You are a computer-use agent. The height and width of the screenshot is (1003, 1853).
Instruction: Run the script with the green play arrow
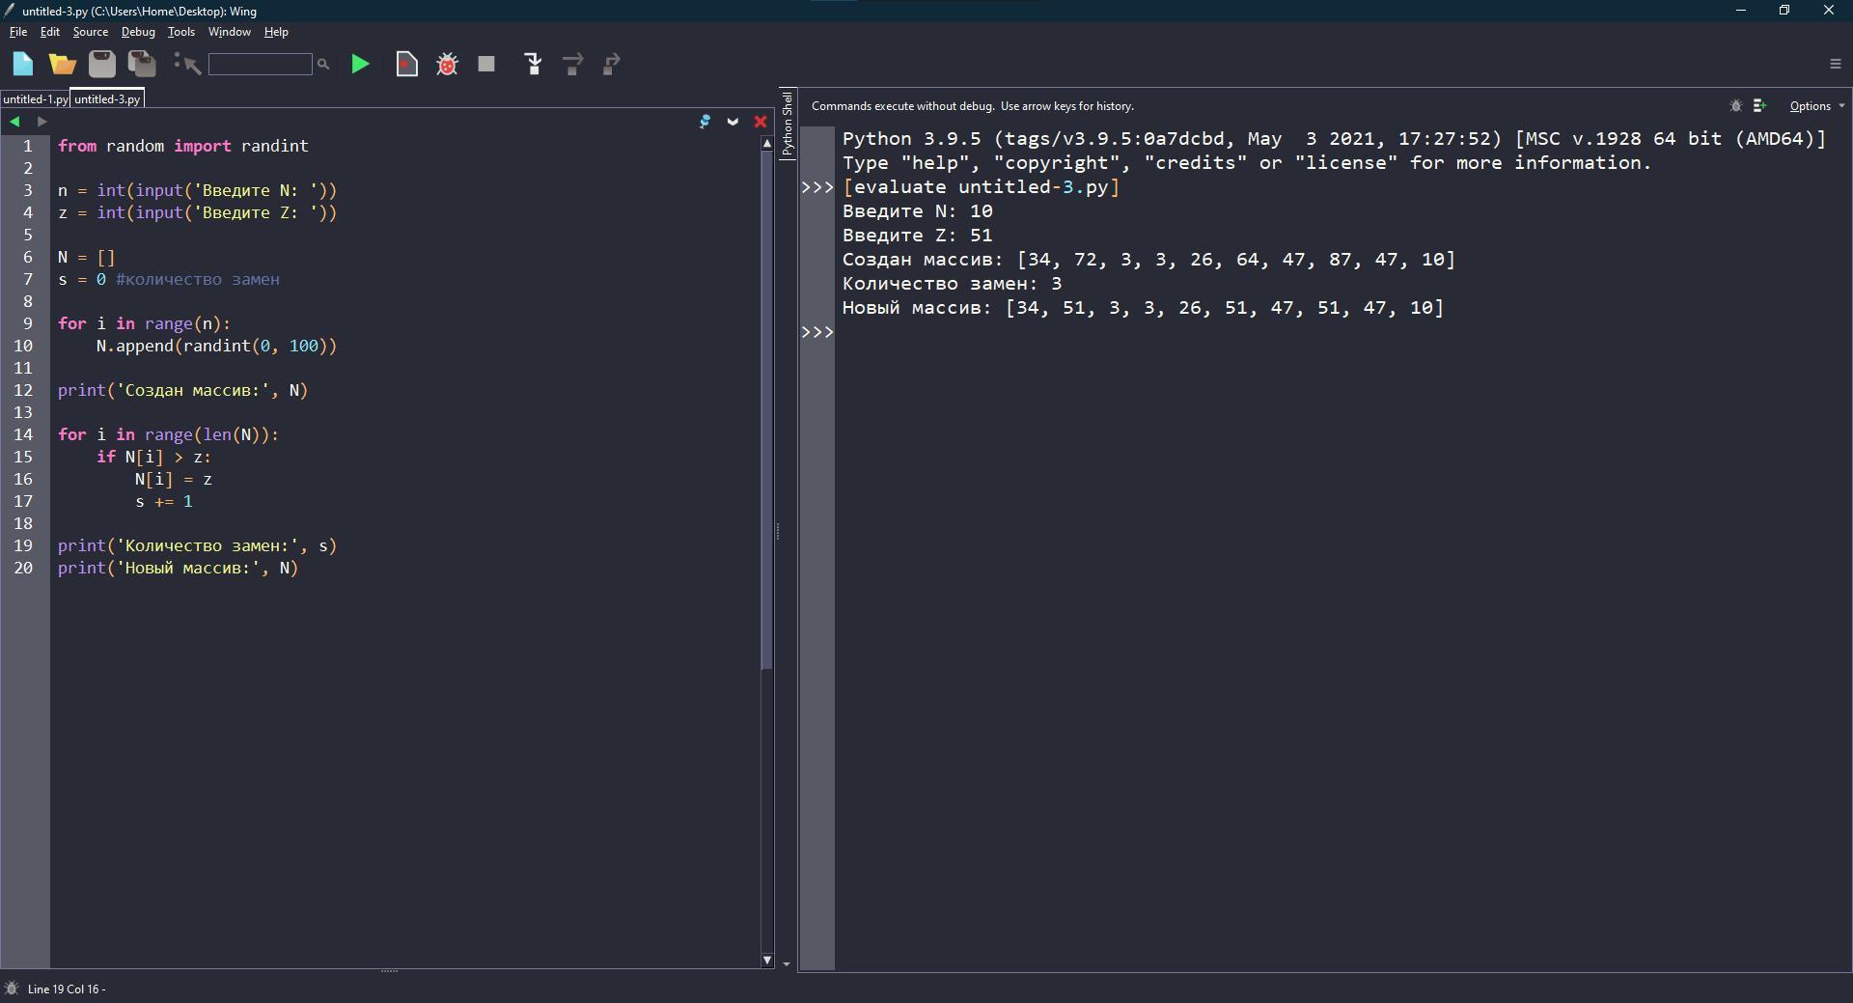360,65
